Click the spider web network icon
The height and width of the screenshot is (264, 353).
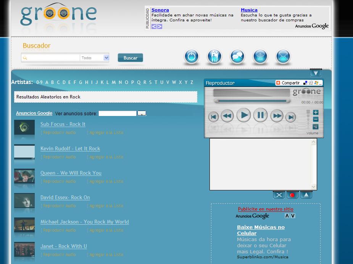point(260,56)
